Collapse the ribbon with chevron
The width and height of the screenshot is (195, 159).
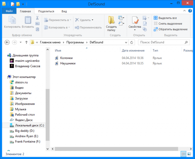184,11
